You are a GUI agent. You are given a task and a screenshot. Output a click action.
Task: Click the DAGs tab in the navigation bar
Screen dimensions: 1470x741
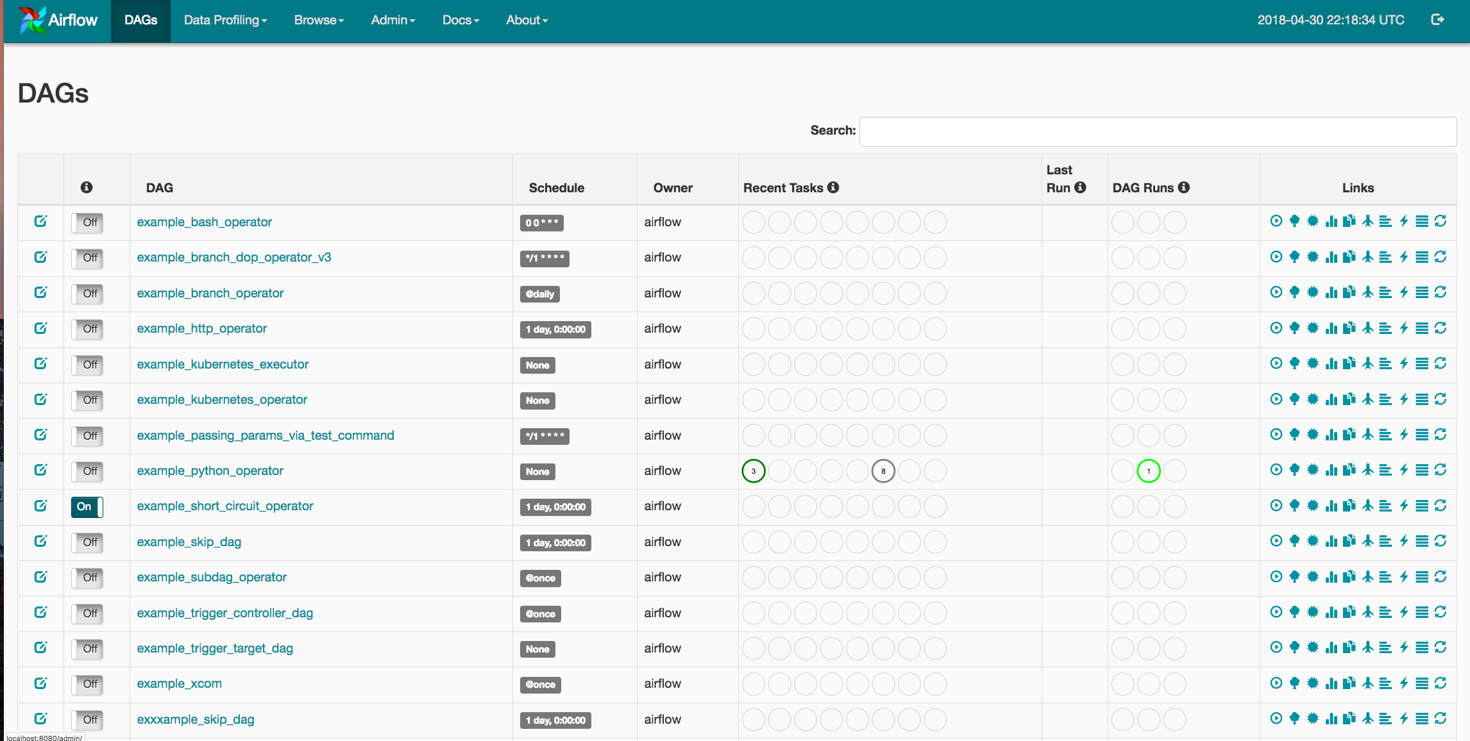140,19
